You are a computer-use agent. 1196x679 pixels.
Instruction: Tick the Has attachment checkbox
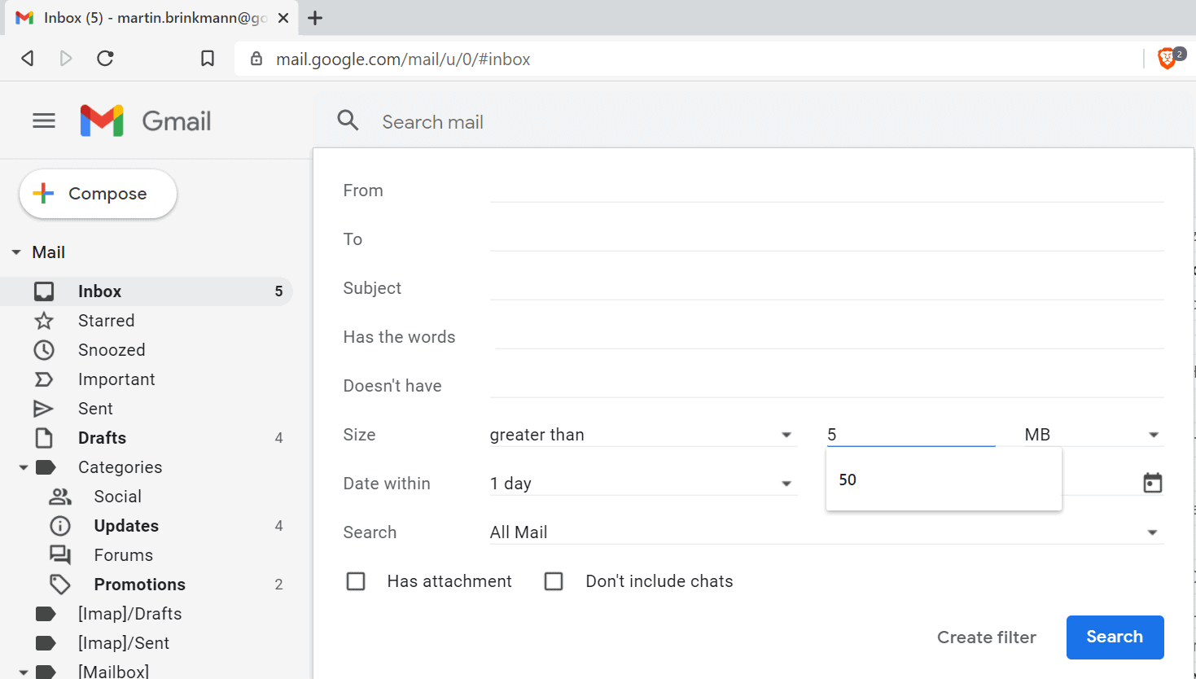(356, 581)
